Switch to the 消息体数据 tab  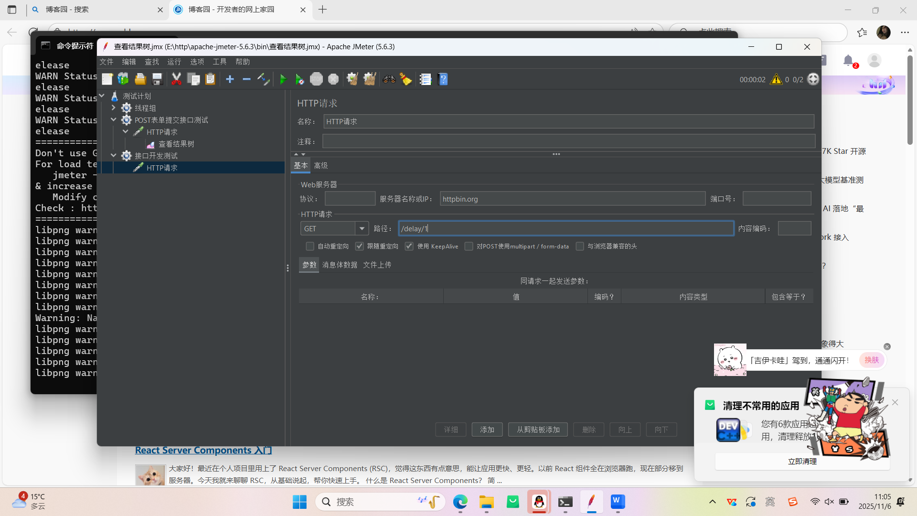(x=340, y=265)
